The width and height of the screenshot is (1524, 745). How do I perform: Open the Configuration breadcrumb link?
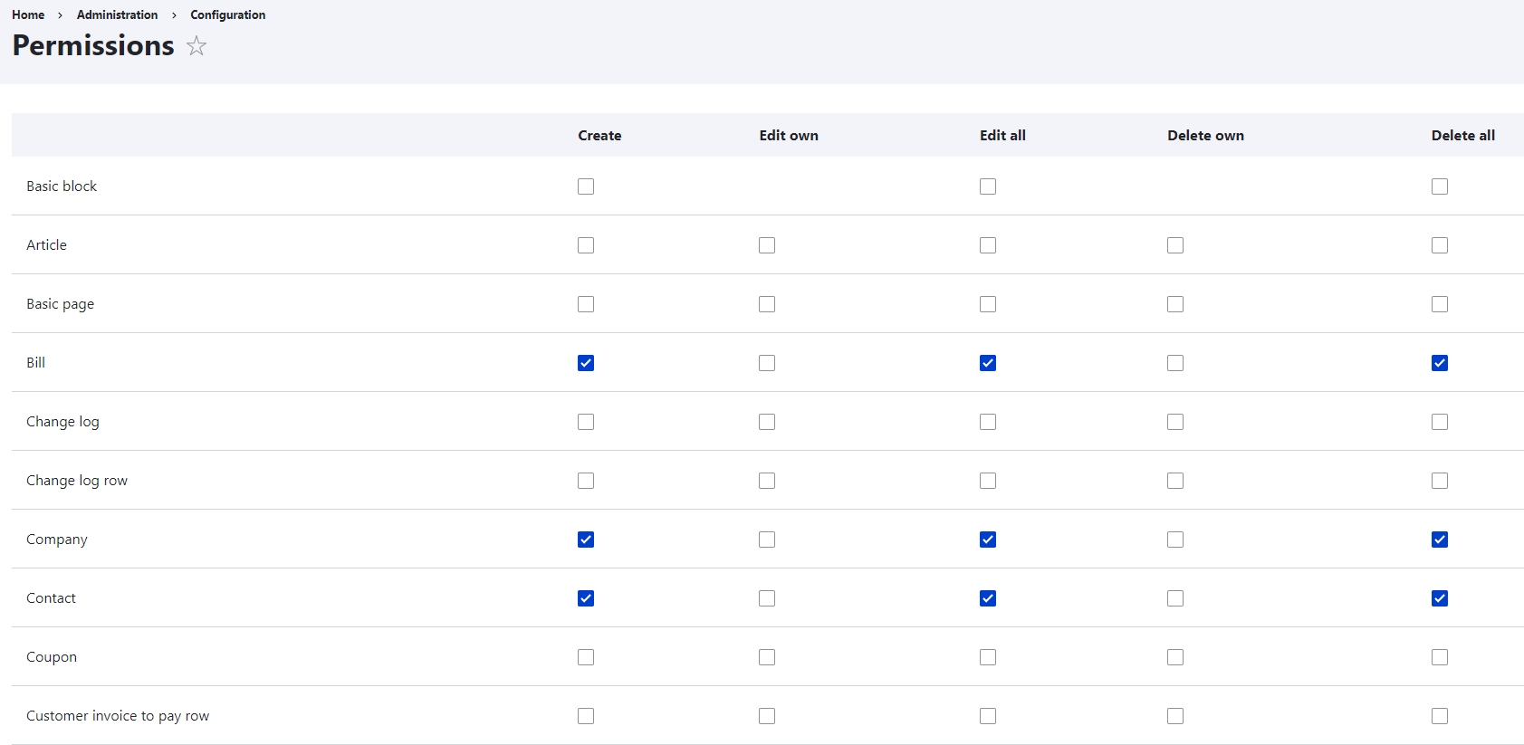pyautogui.click(x=227, y=14)
